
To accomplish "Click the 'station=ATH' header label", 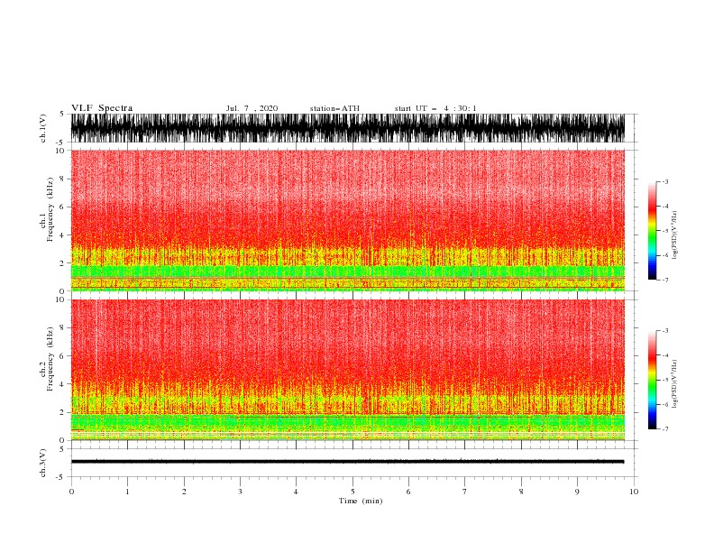I will click(x=334, y=108).
